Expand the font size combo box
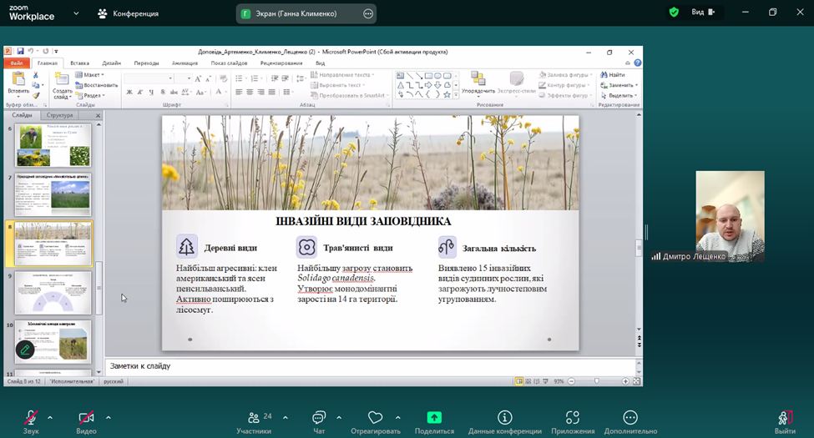This screenshot has width=814, height=438. pos(189,78)
